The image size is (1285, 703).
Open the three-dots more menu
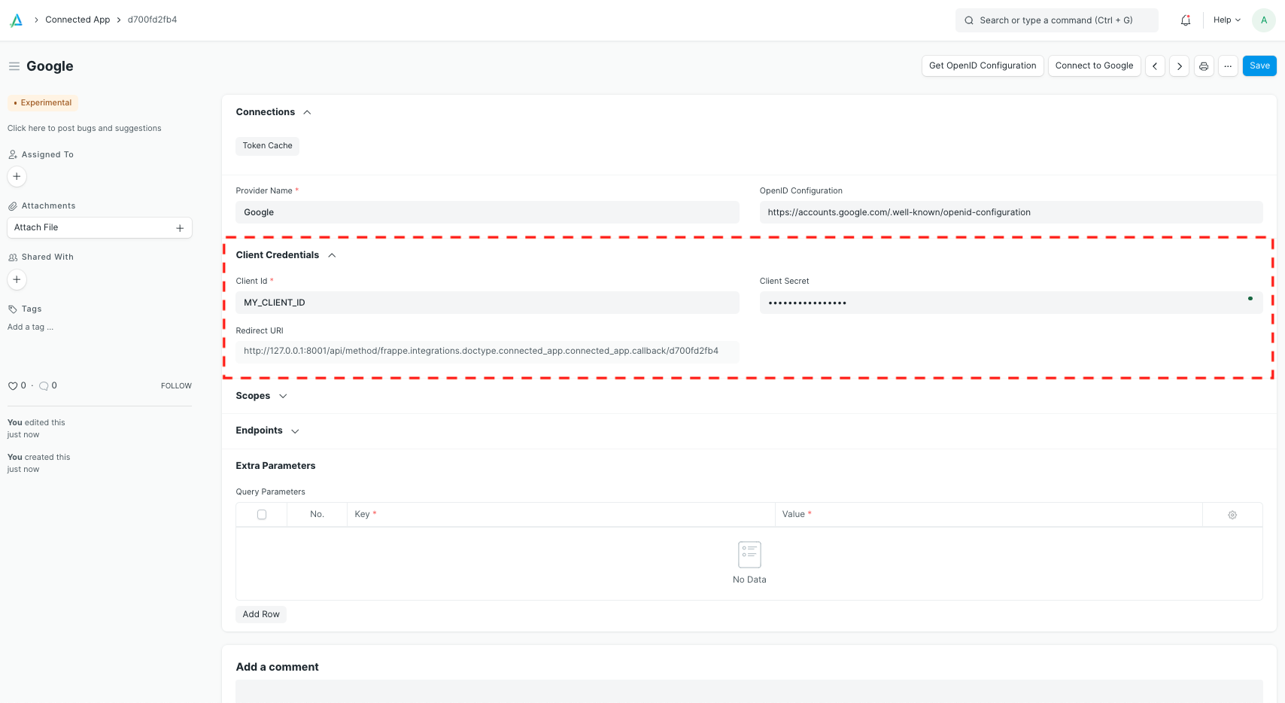tap(1228, 66)
